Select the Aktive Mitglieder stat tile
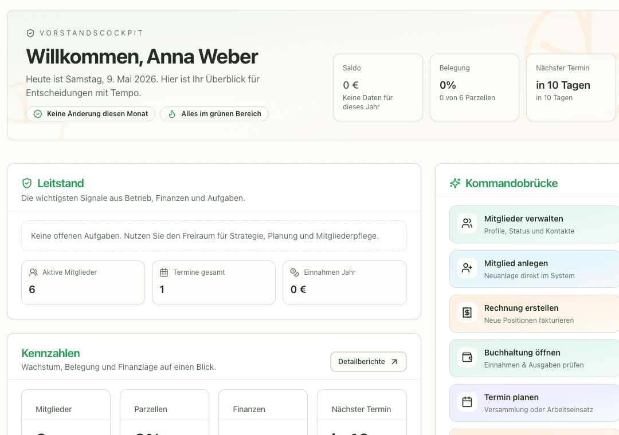619x435 pixels. (x=83, y=283)
